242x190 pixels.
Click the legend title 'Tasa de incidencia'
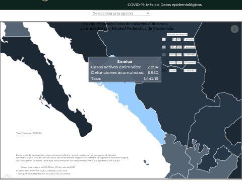177,35
